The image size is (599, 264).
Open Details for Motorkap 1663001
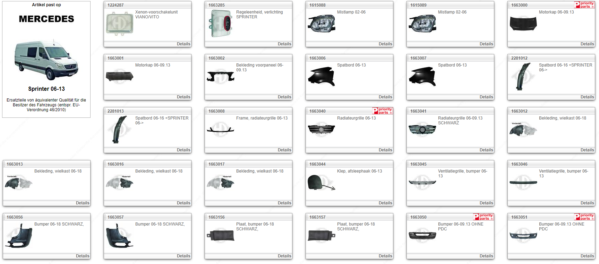pos(183,97)
